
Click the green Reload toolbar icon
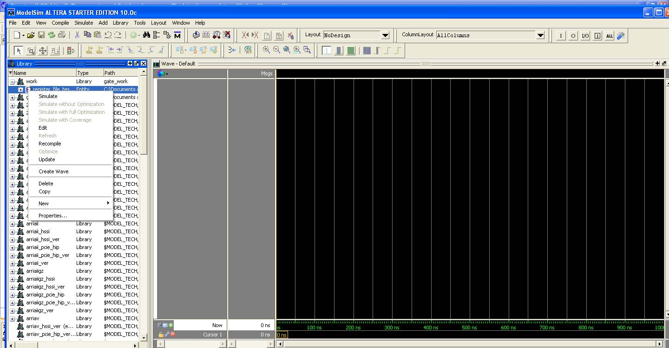click(x=52, y=35)
